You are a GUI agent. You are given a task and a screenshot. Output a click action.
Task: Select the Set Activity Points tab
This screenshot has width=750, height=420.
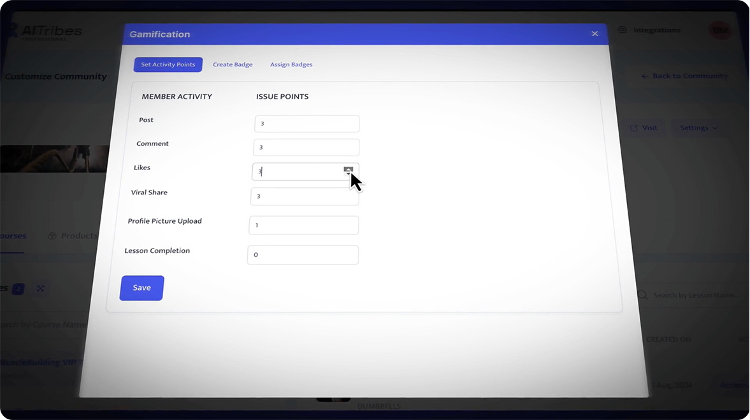pos(168,64)
